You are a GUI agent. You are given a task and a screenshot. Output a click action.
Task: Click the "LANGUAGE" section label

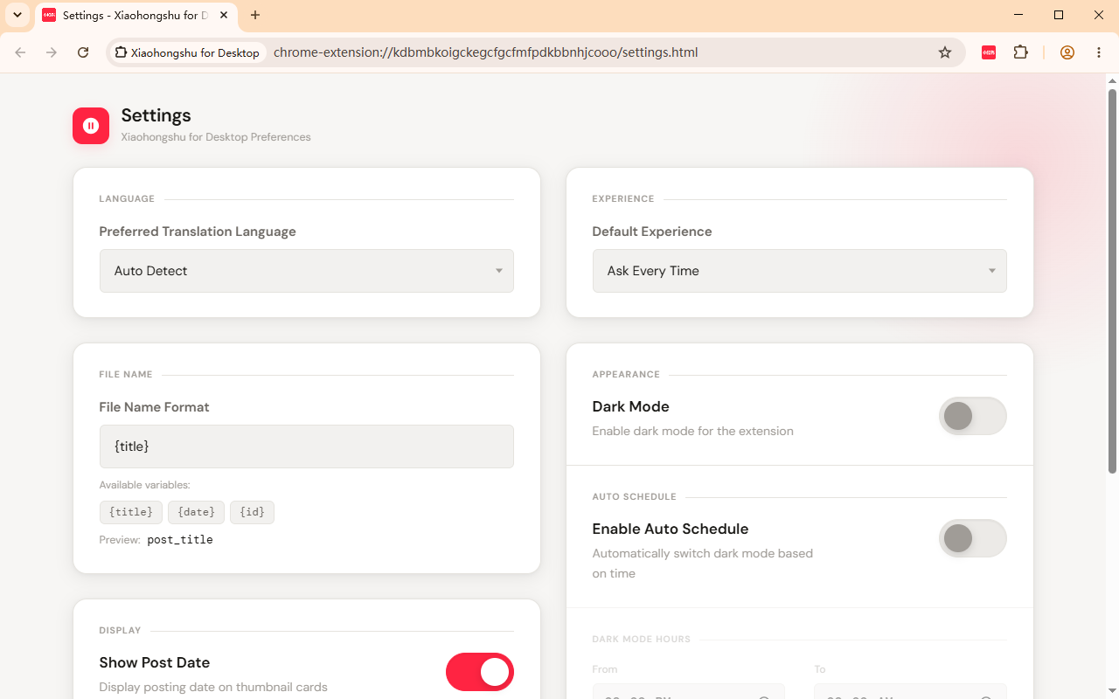(x=127, y=199)
